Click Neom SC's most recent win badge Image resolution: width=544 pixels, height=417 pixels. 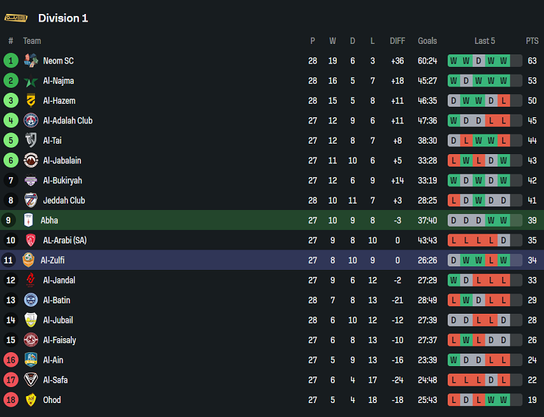click(504, 61)
